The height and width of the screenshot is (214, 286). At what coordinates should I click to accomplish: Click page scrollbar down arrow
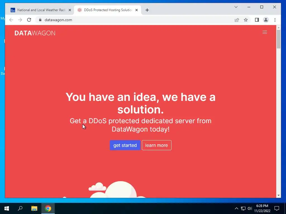tap(278, 195)
